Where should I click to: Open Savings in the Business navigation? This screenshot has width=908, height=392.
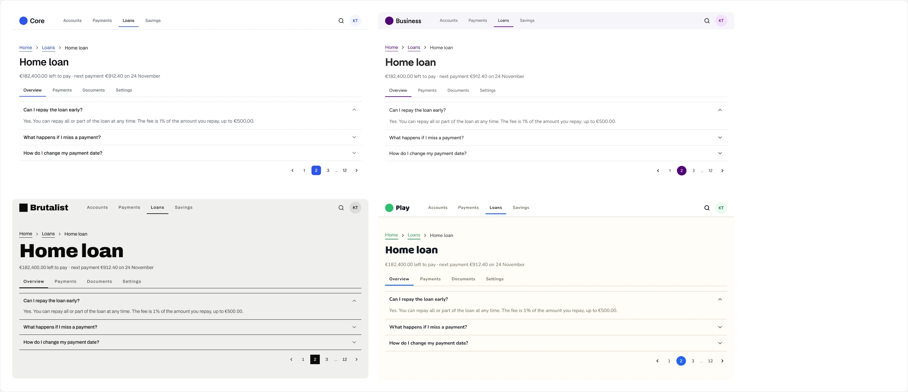527,20
